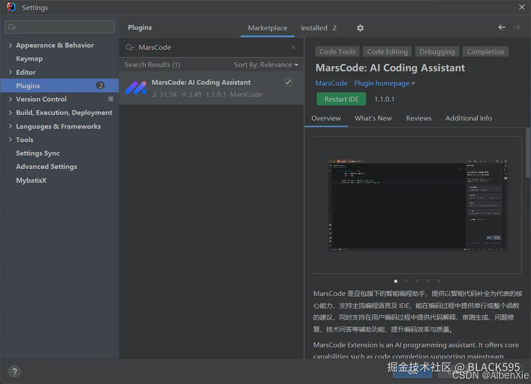Open the search options magnifier in plugin search

pyautogui.click(x=130, y=48)
